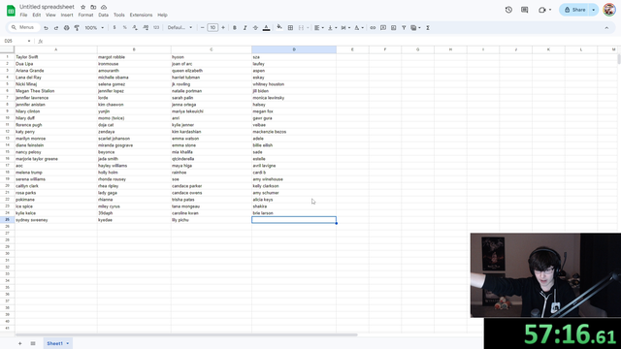Open version history clock icon
The height and width of the screenshot is (349, 621).
508,10
